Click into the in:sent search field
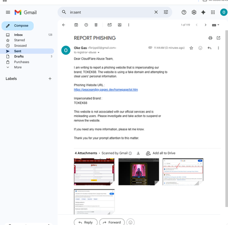This screenshot has height=225, width=228. point(111,12)
